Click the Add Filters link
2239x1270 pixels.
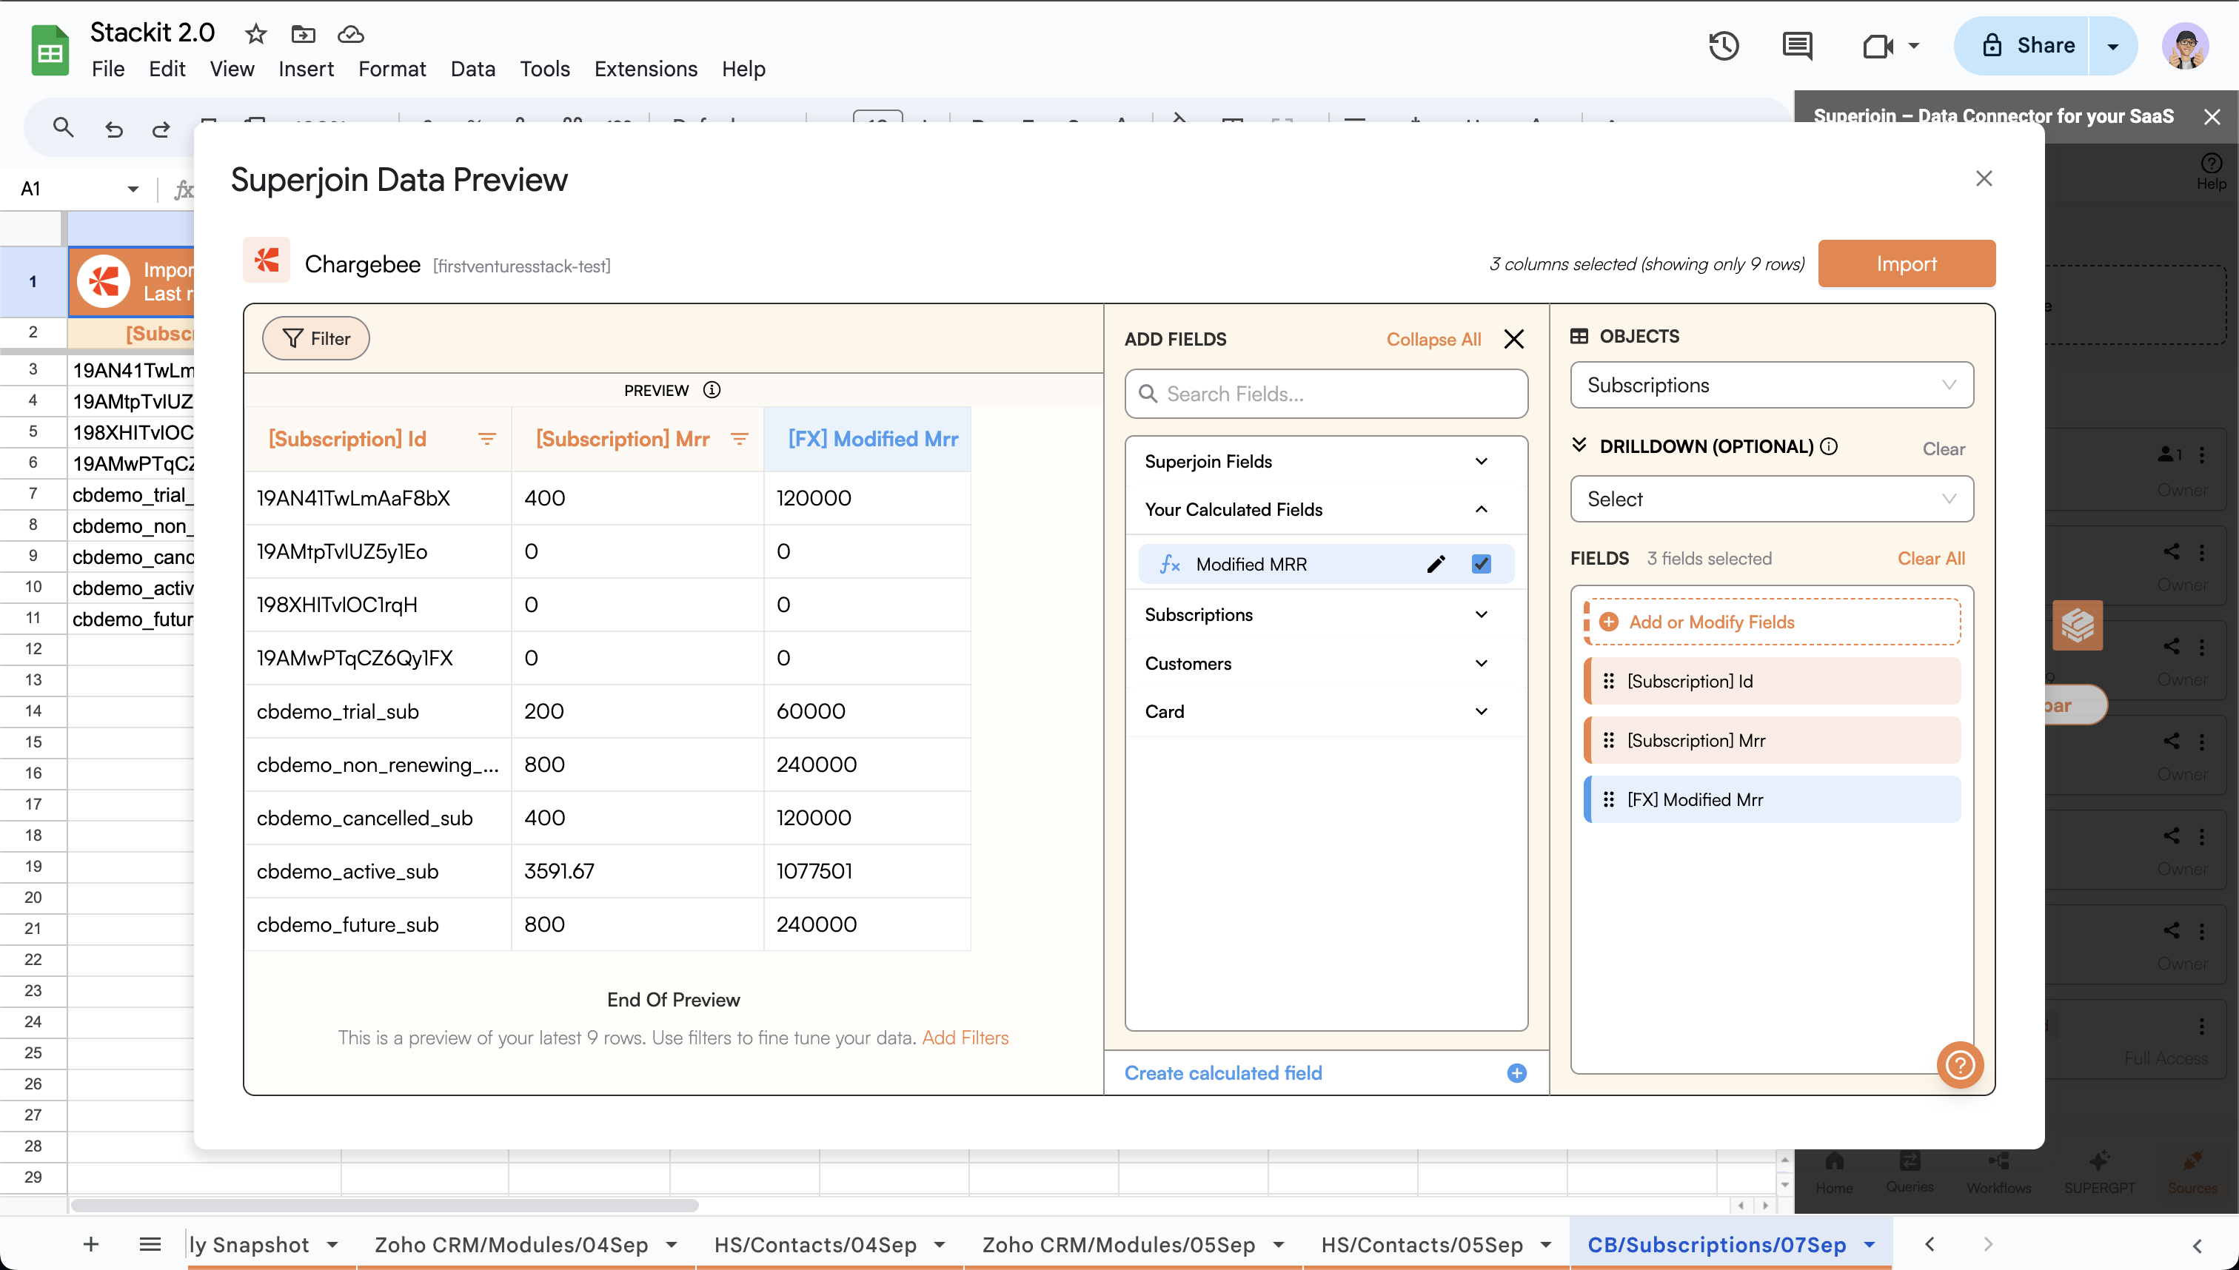point(965,1038)
